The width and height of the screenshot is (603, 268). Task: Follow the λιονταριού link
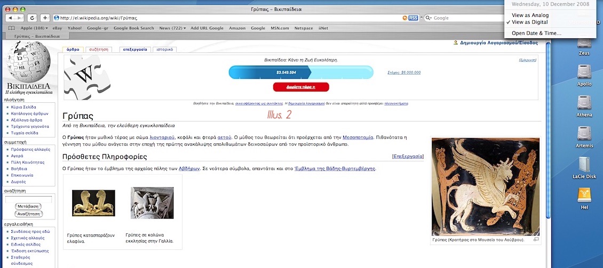[x=162, y=137]
